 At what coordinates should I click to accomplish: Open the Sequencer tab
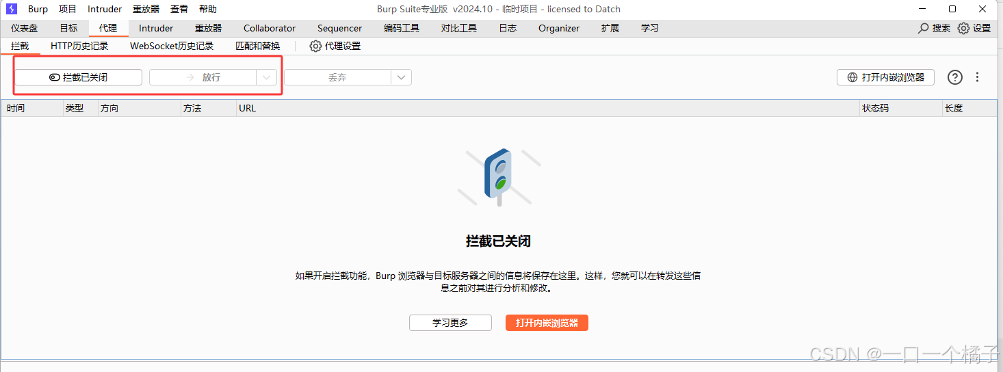(x=339, y=28)
